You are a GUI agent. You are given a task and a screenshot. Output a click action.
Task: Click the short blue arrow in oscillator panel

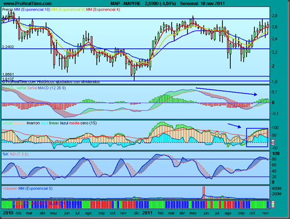tap(235, 126)
